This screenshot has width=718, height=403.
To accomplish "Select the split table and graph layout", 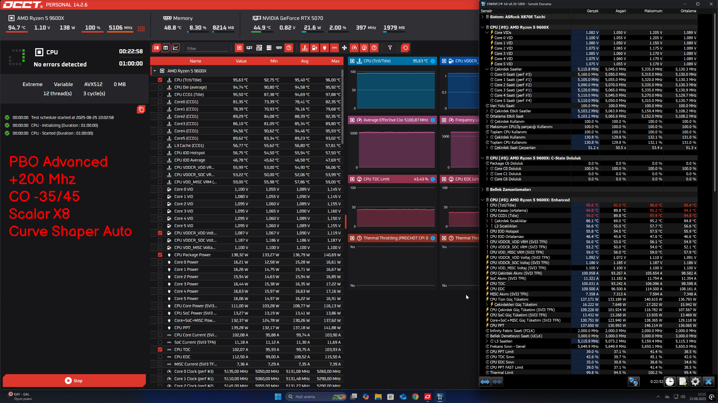I will coord(156,48).
